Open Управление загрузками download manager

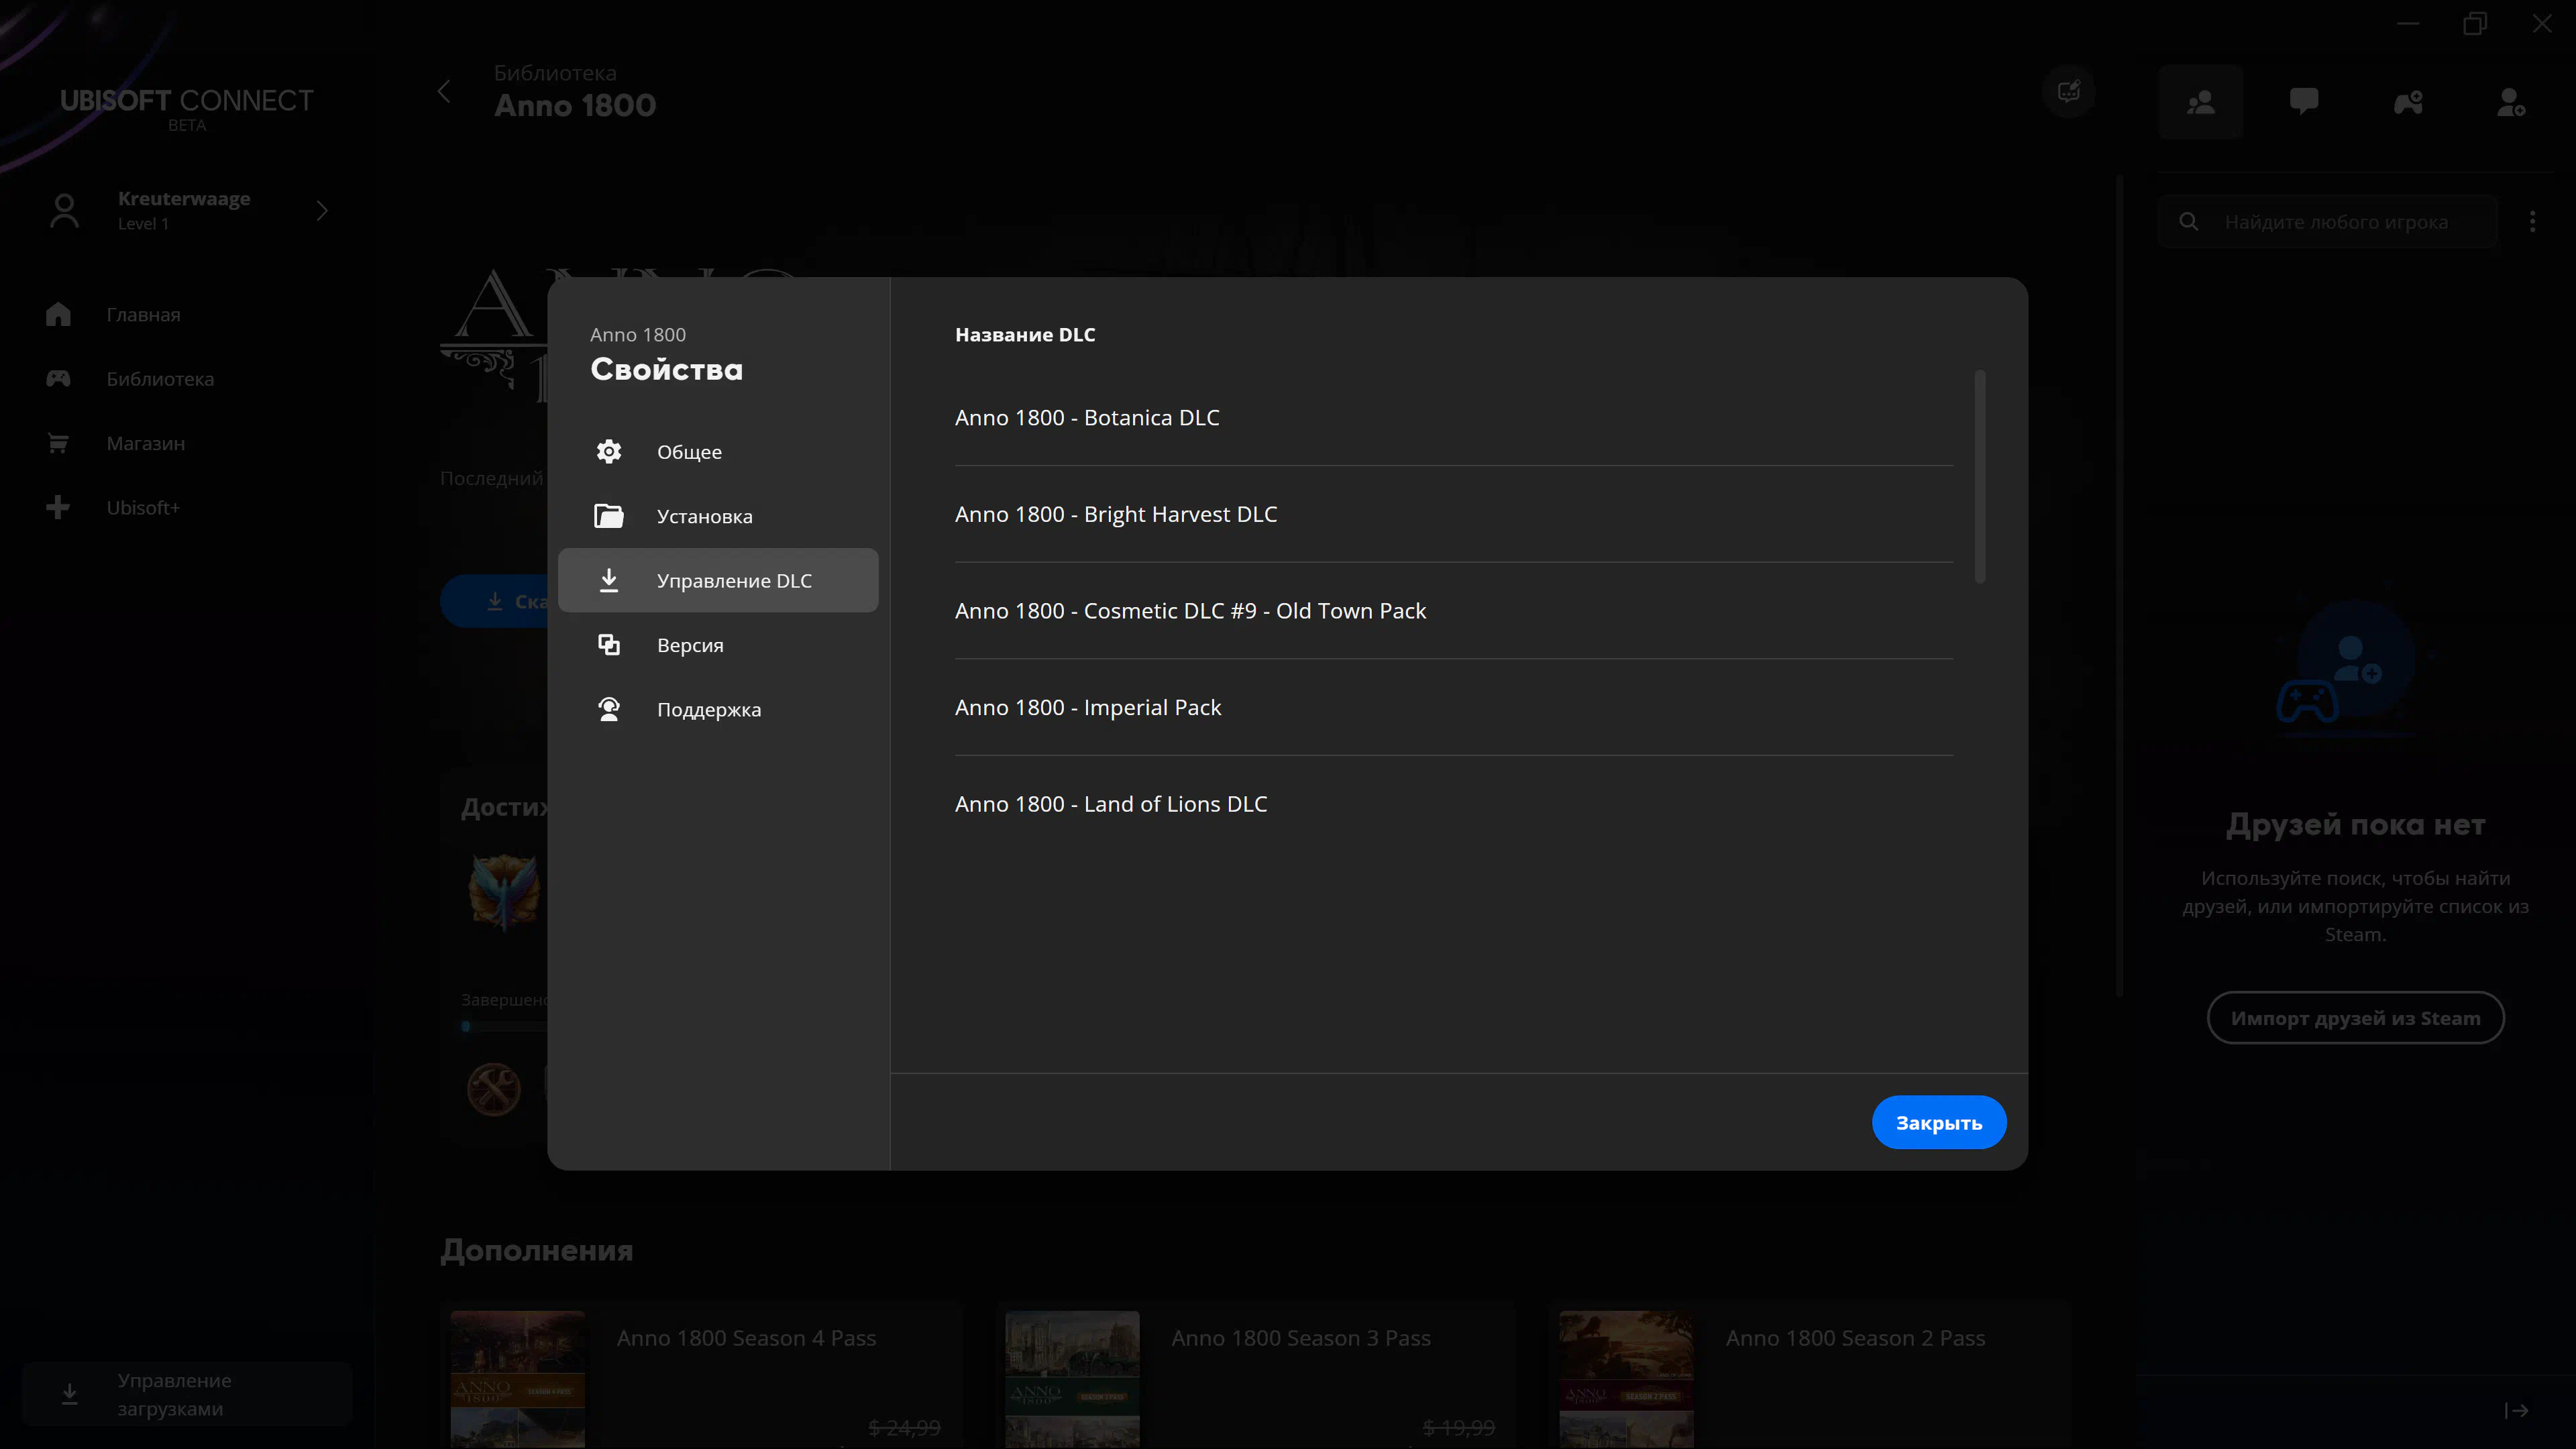[174, 1394]
